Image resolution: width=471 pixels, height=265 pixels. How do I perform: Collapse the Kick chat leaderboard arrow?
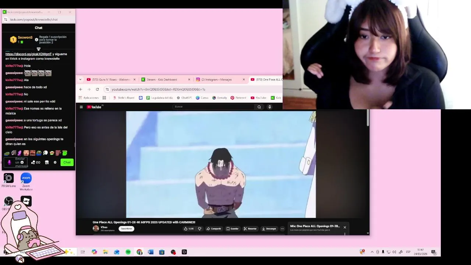click(38, 49)
